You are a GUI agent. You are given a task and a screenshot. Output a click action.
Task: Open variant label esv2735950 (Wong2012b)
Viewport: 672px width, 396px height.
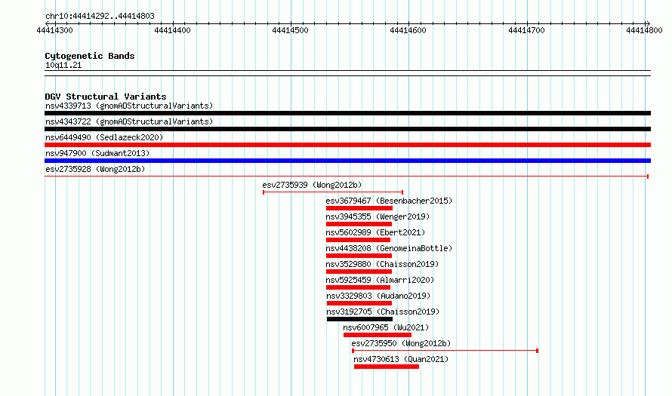pos(401,343)
